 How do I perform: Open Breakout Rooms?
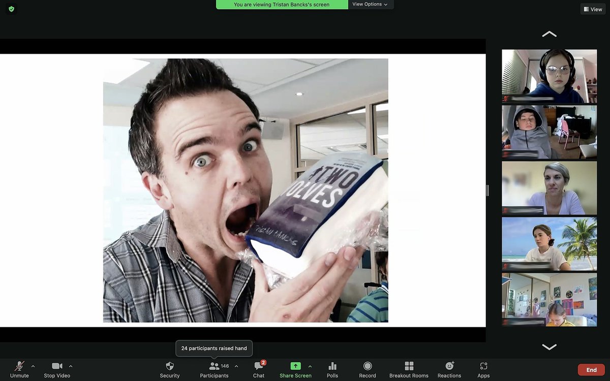coord(409,369)
